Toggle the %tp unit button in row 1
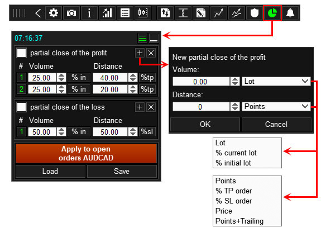The width and height of the screenshot is (321, 232). (x=147, y=78)
